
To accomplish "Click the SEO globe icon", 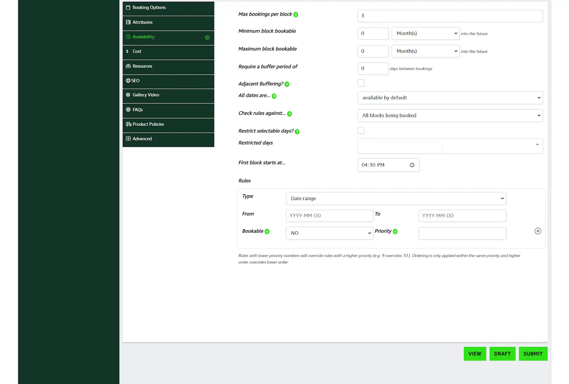I will [x=128, y=81].
